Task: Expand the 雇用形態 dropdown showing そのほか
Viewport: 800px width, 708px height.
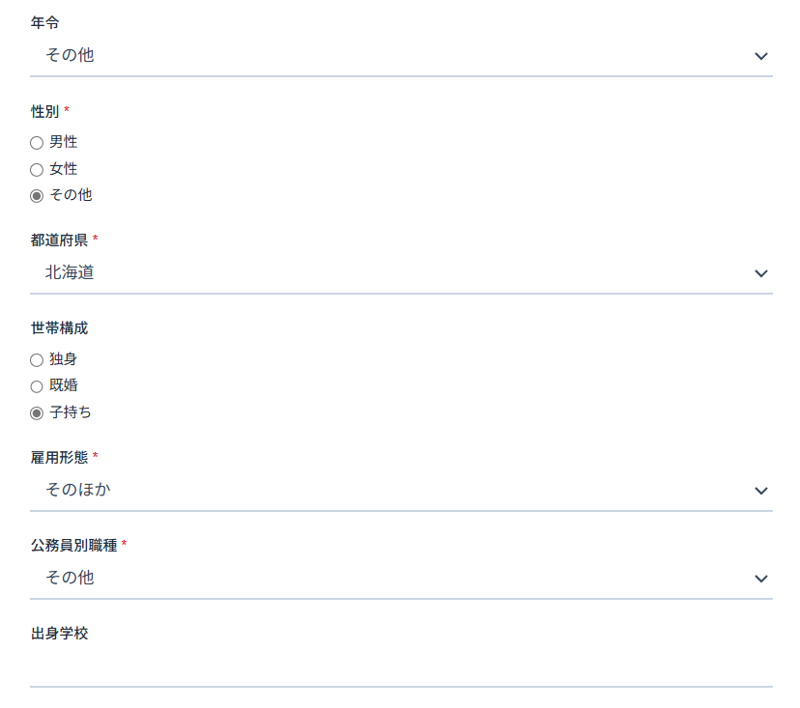Action: coord(401,491)
